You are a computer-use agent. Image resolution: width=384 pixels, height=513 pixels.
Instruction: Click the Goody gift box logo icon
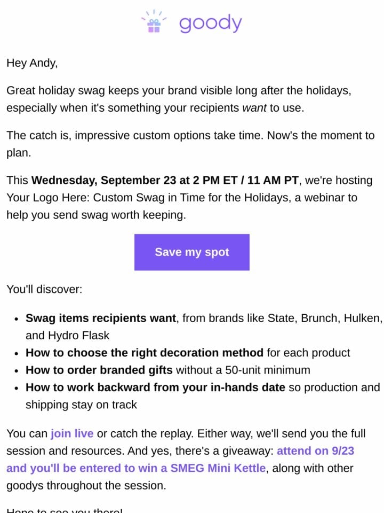pos(154,21)
